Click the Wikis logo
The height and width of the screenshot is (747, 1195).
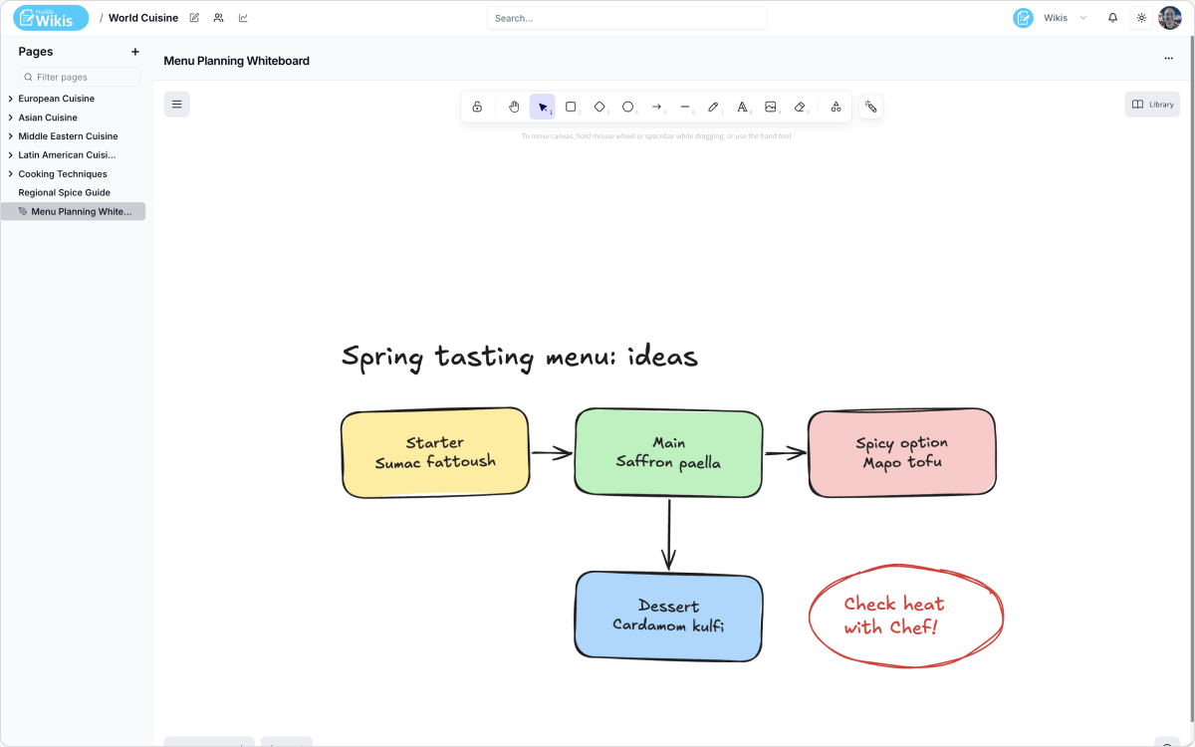point(51,18)
